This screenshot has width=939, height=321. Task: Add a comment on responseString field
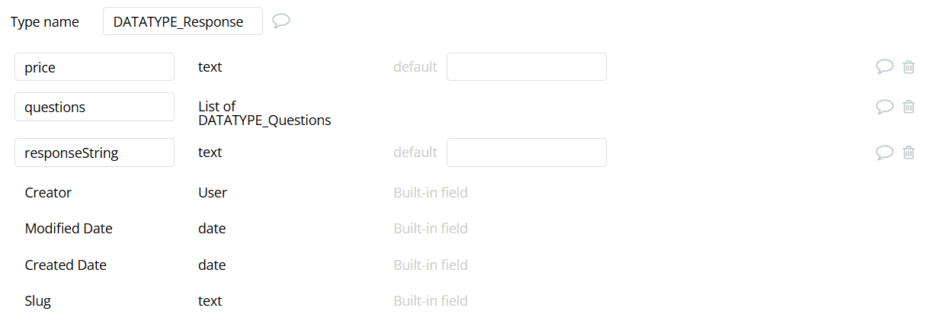tap(884, 152)
